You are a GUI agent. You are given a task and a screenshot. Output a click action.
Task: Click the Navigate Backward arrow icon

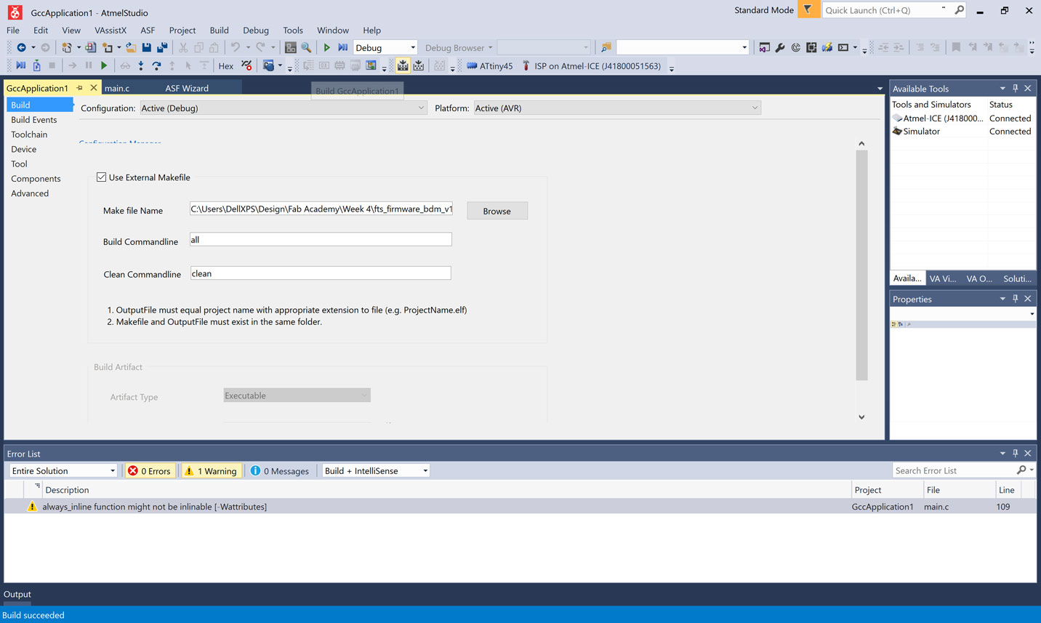pyautogui.click(x=21, y=47)
